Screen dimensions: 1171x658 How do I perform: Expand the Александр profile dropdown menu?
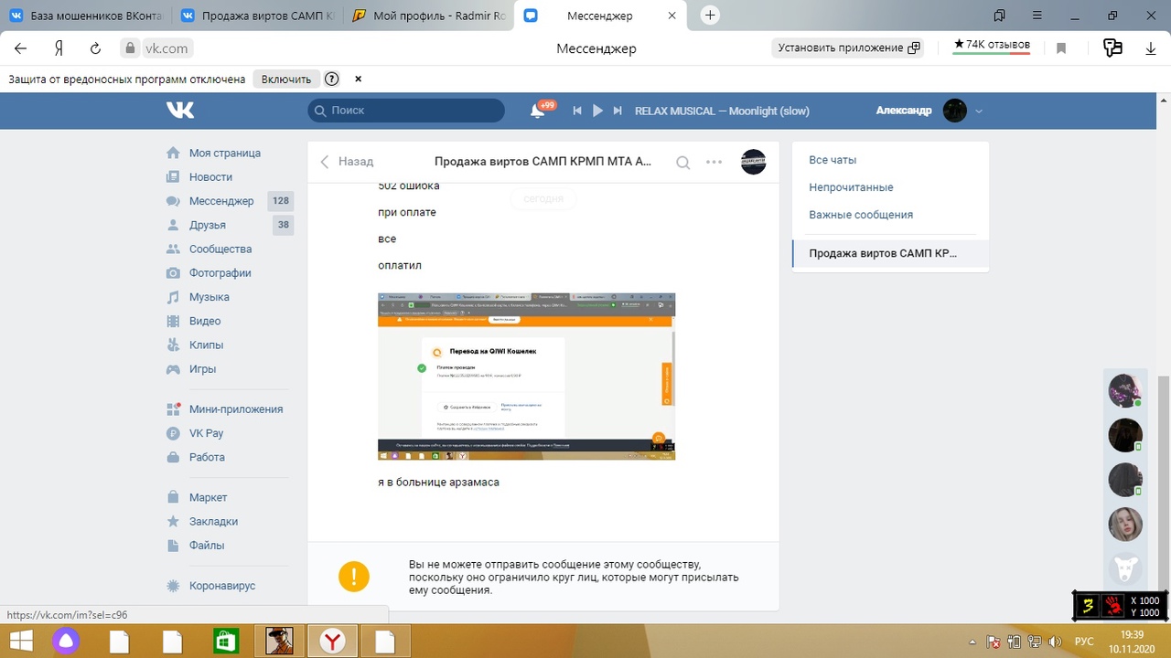pos(979,111)
